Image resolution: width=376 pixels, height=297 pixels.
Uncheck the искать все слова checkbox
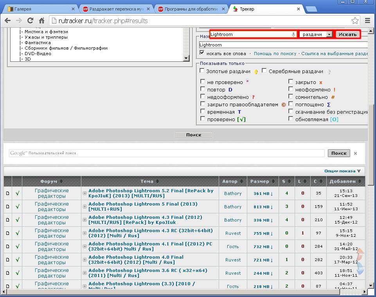[x=202, y=53]
